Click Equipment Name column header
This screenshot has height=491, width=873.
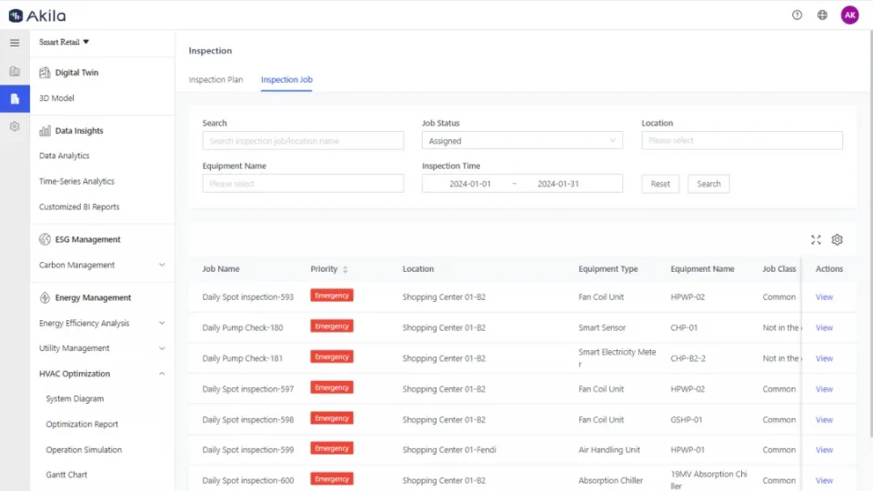[702, 269]
